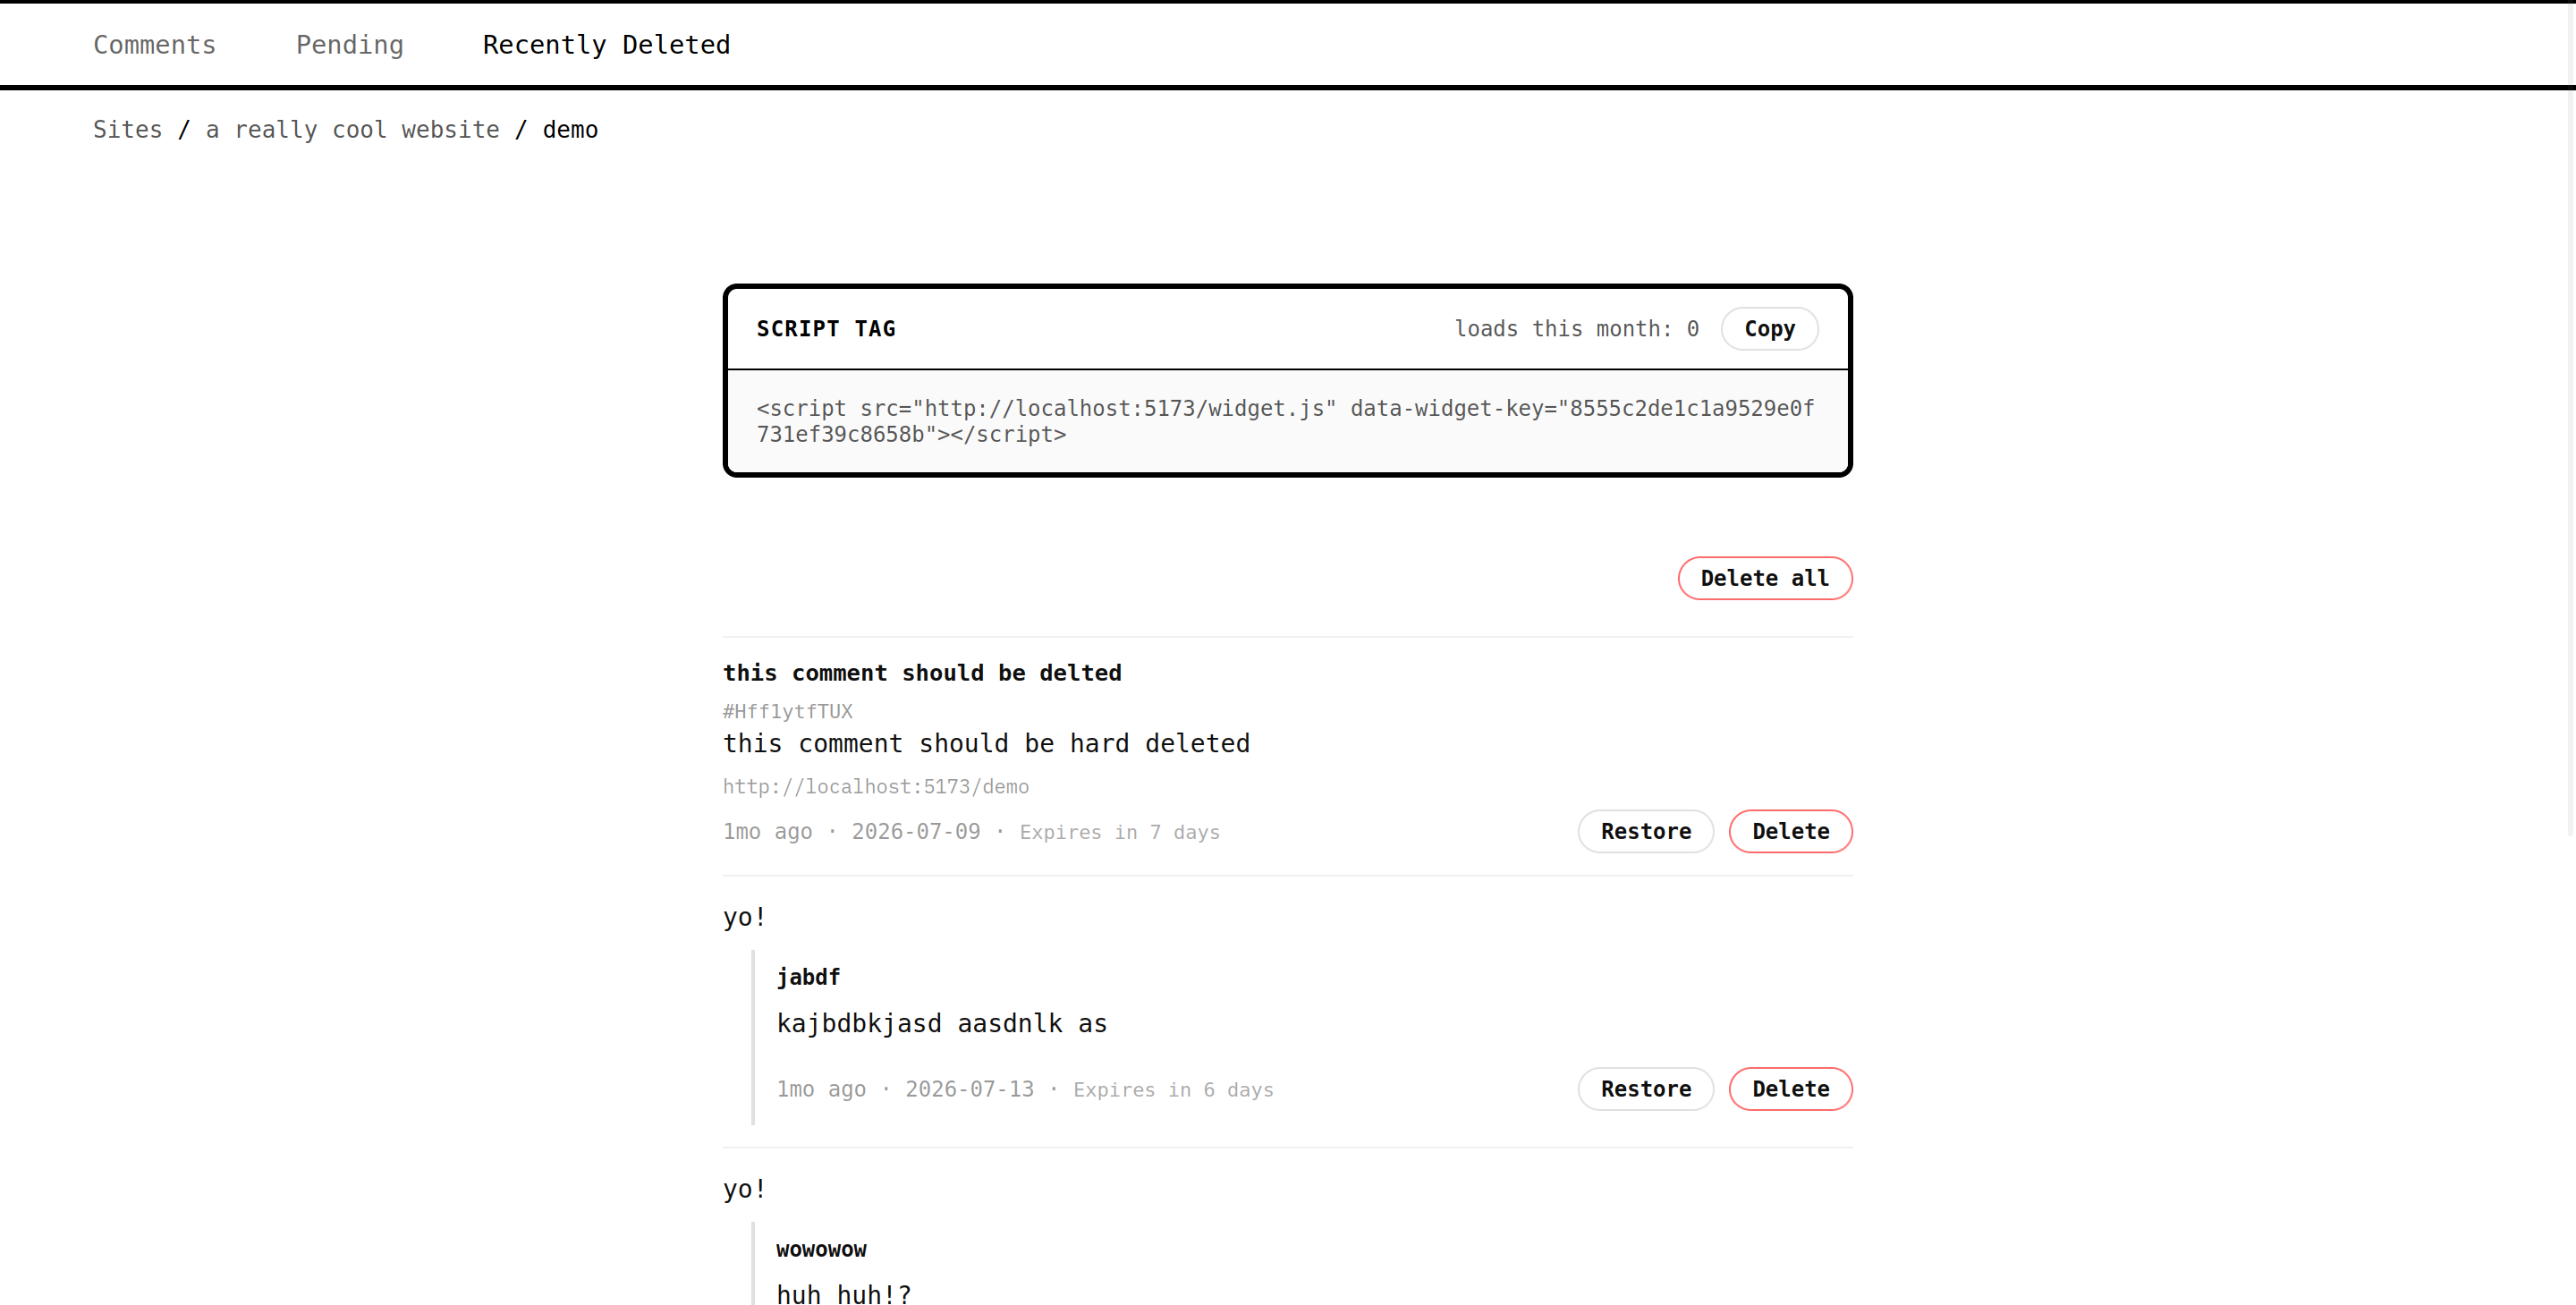Screen dimensions: 2576x1305
Task: Click the #HfflytfTUX comment ID
Action: (788, 712)
